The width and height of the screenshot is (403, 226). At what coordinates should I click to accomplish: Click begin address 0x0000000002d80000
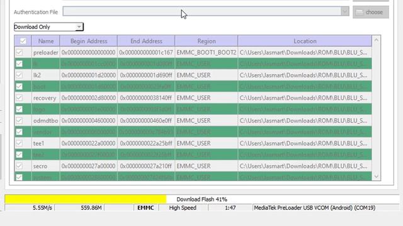tap(89, 98)
